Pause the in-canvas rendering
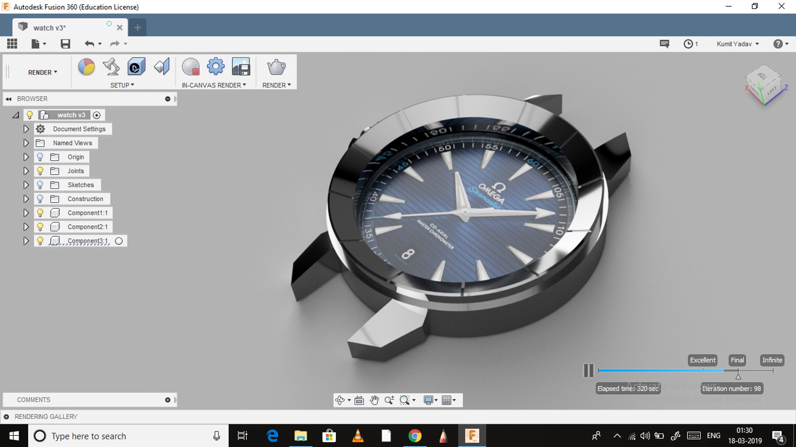The width and height of the screenshot is (796, 447). [588, 370]
